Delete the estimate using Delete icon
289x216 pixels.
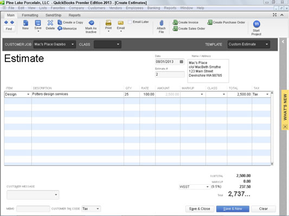[50, 23]
